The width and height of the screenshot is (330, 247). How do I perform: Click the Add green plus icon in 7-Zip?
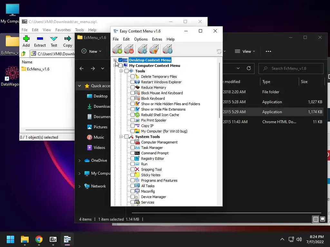click(x=26, y=39)
